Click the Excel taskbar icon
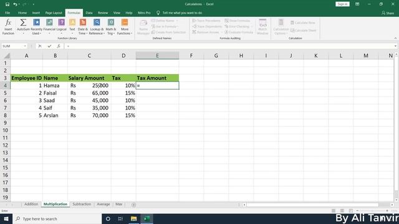This screenshot has width=399, height=224. point(147,218)
